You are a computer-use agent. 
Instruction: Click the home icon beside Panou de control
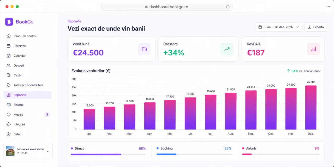9,36
